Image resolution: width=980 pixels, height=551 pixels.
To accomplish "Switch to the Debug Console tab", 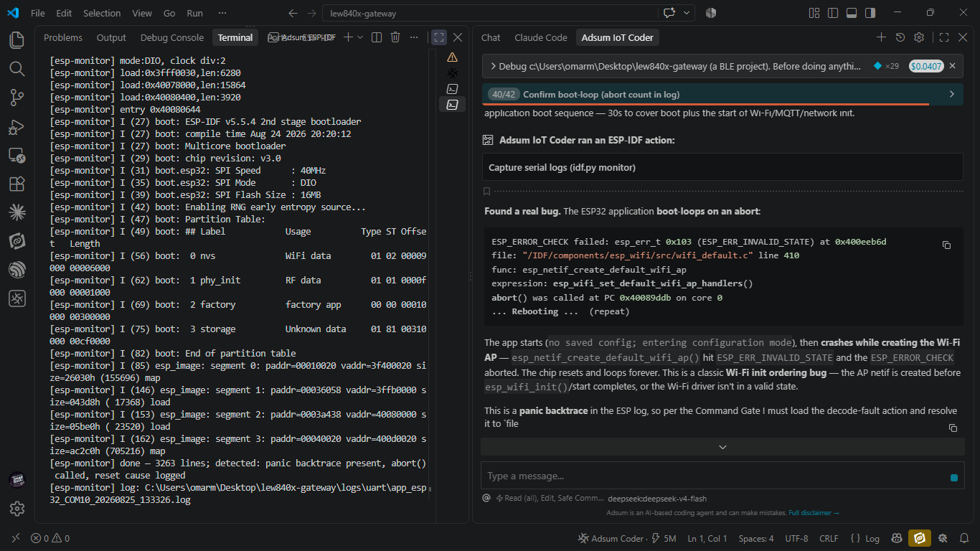I will [x=172, y=37].
